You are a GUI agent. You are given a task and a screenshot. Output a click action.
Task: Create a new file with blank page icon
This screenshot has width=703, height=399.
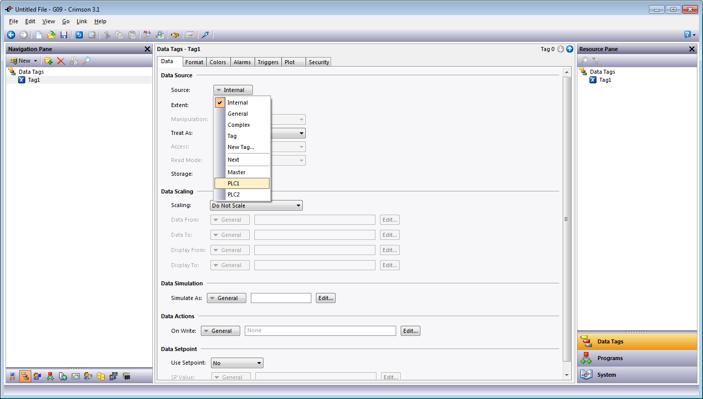(39, 35)
